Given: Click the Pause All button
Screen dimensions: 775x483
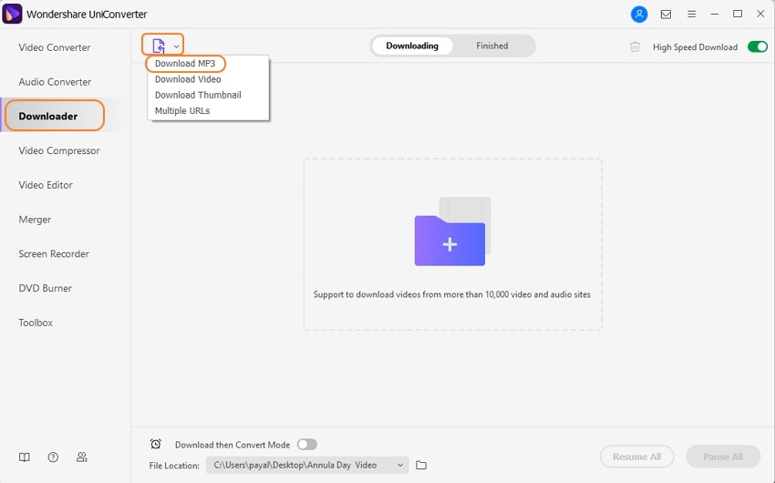Looking at the screenshot, I should (x=723, y=457).
